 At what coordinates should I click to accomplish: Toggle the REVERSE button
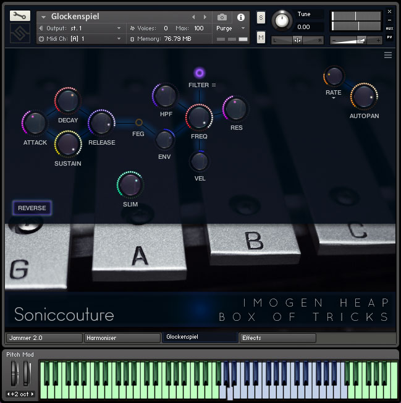pos(32,208)
